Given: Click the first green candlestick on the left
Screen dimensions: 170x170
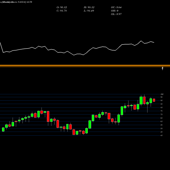Looking at the screenshot, I should coord(3,130).
